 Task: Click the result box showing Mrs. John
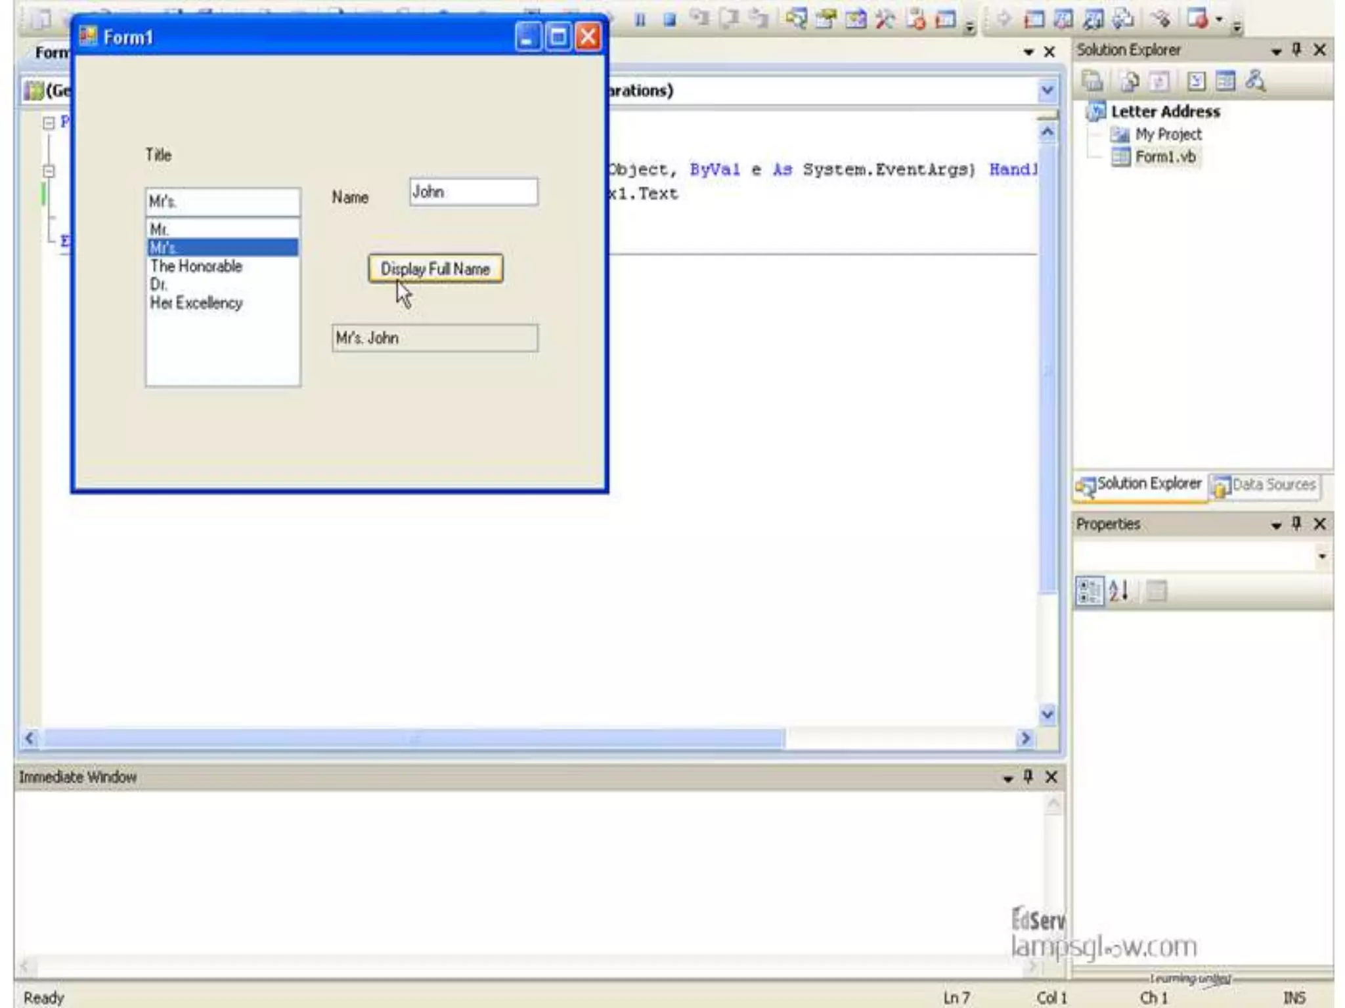click(x=435, y=338)
